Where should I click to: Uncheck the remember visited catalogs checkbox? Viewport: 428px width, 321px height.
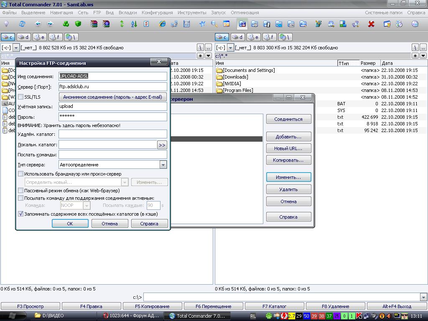point(21,214)
